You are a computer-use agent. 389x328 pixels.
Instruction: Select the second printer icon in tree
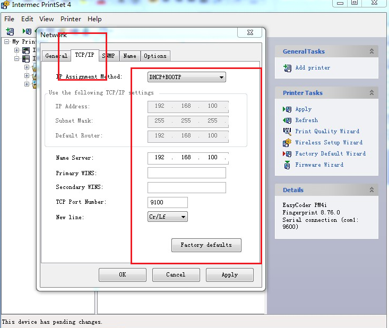(26, 59)
